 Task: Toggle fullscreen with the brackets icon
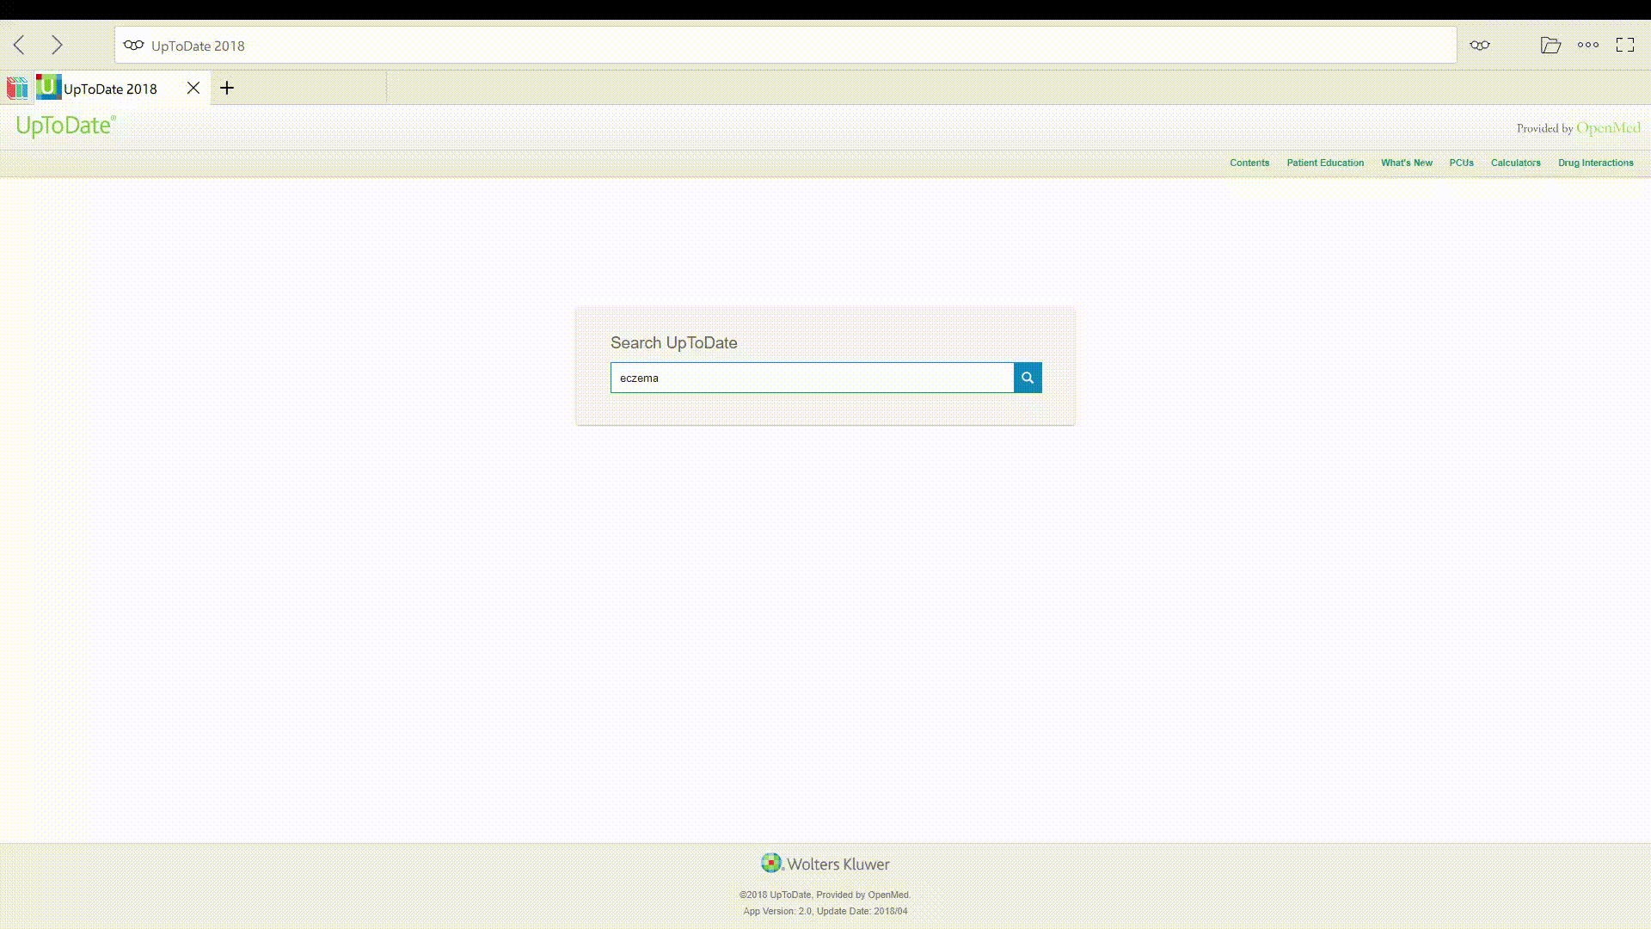[1625, 45]
